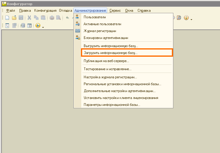Choose Загрузить информационную базу

[x=110, y=52]
